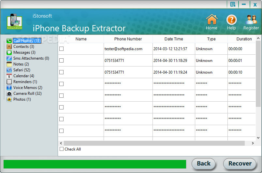
Task: Click the Contacts book icon
Action: (x=9, y=46)
